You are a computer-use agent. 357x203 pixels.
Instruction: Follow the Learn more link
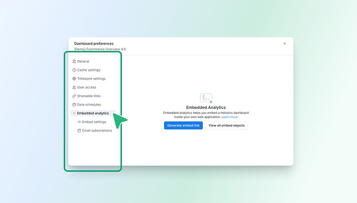click(229, 117)
